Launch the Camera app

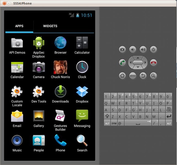click(39, 70)
